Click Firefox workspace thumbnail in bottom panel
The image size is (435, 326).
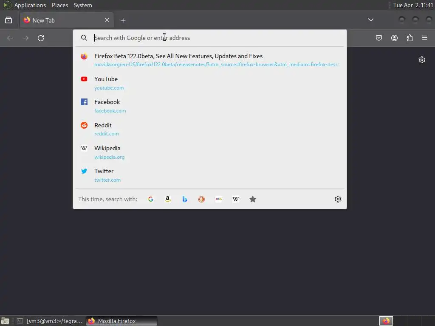point(386,321)
